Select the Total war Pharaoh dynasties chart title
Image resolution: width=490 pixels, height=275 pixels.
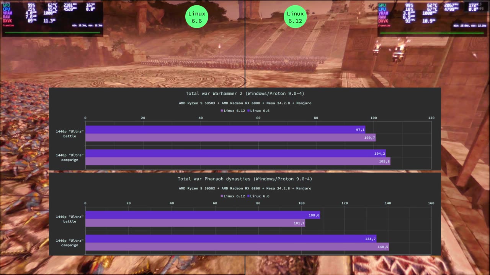pos(245,179)
